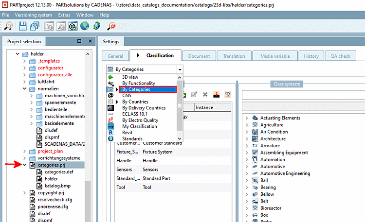This screenshot has height=222, width=365.
Task: Click the My Classification 'my' icon
Action: click(110, 126)
